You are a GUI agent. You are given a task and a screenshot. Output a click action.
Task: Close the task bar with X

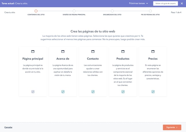[182, 3]
